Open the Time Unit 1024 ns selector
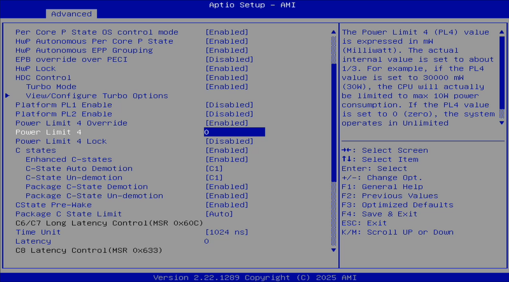 coord(227,232)
